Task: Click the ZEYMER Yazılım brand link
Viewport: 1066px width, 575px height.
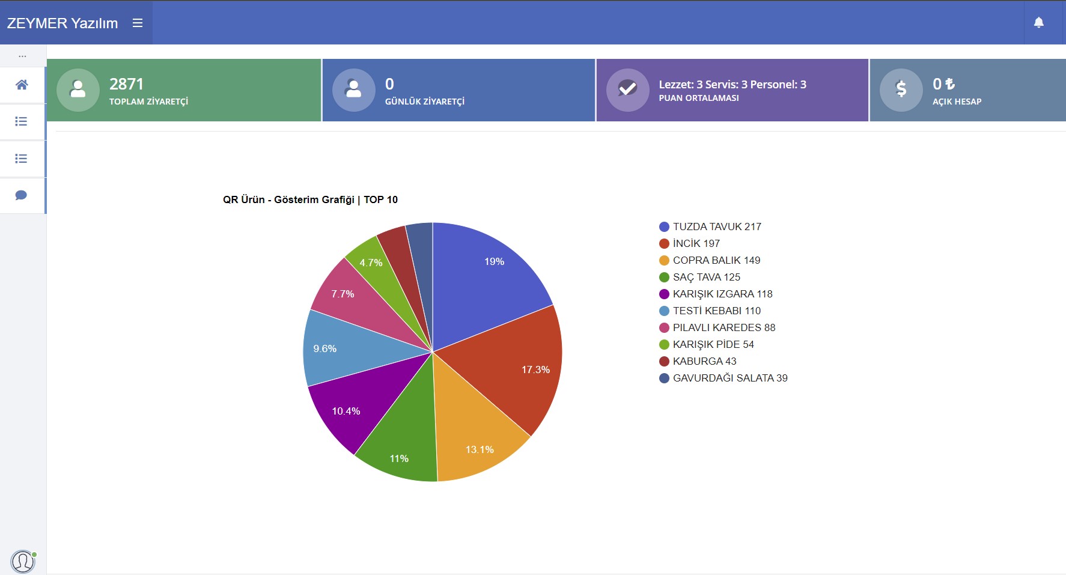Action: coord(62,23)
